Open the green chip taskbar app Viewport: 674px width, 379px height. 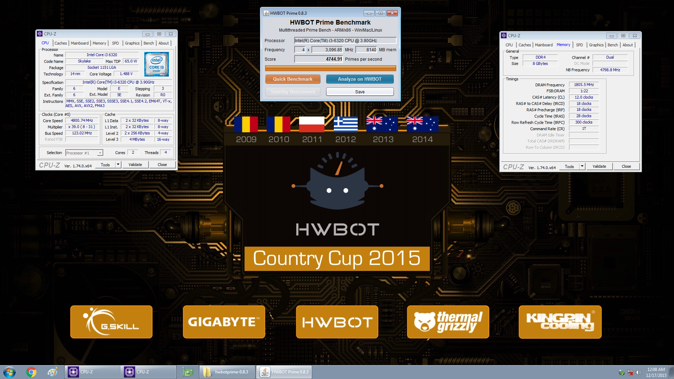point(188,372)
